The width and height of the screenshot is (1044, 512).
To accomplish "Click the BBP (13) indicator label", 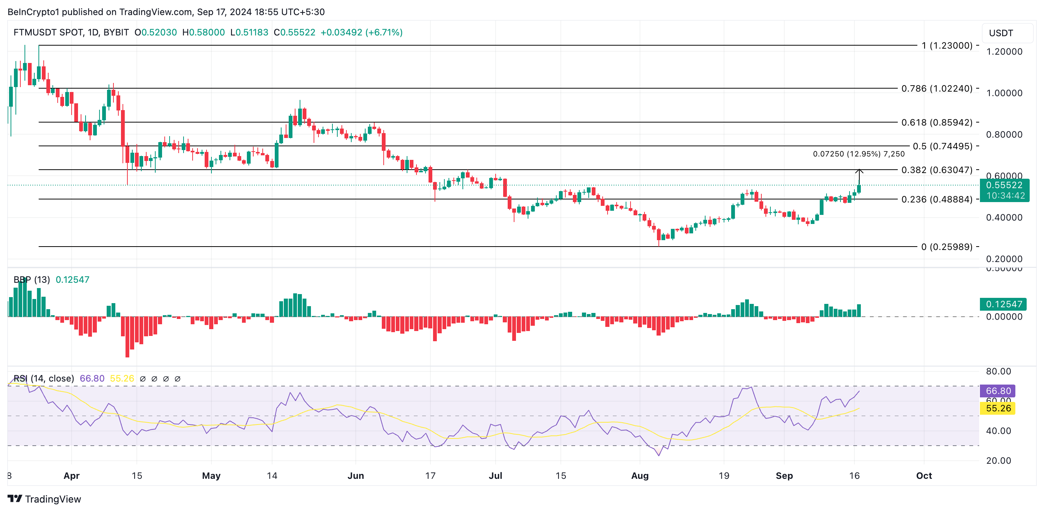I will tap(32, 280).
